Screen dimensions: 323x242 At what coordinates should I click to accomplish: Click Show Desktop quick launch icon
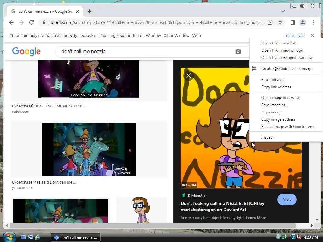point(23,238)
